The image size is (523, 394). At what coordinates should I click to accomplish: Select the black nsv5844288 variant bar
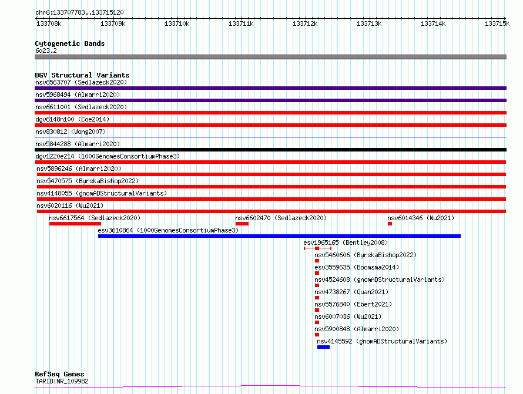[270, 150]
